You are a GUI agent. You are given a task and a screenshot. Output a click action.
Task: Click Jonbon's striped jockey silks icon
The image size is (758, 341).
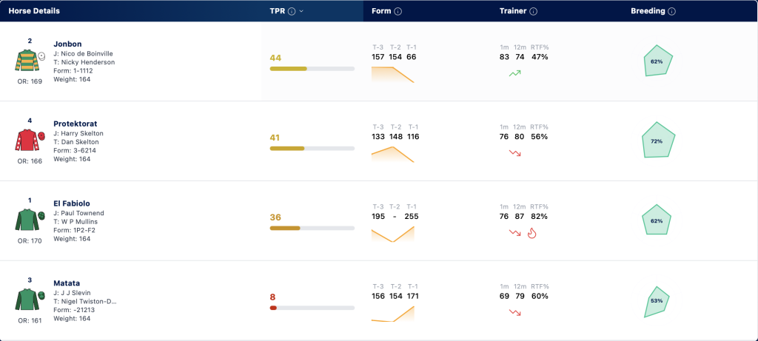pyautogui.click(x=26, y=61)
